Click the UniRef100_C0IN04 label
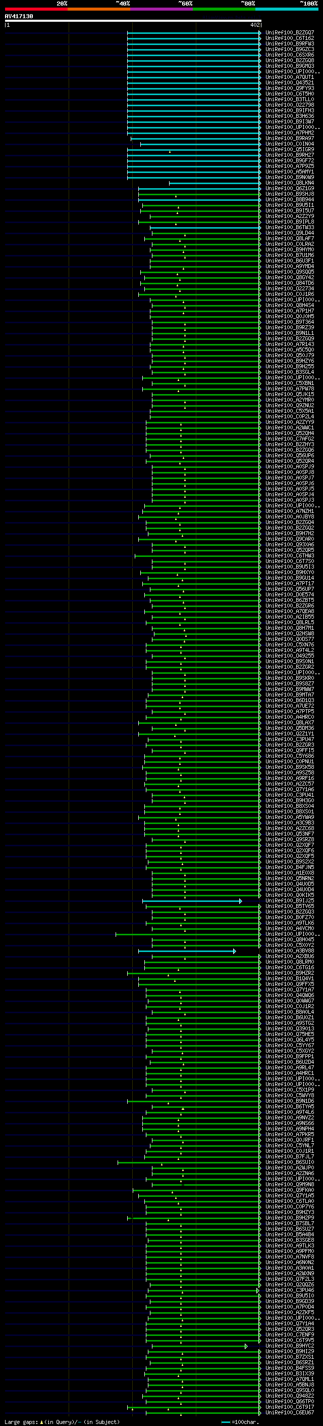 pos(290,144)
